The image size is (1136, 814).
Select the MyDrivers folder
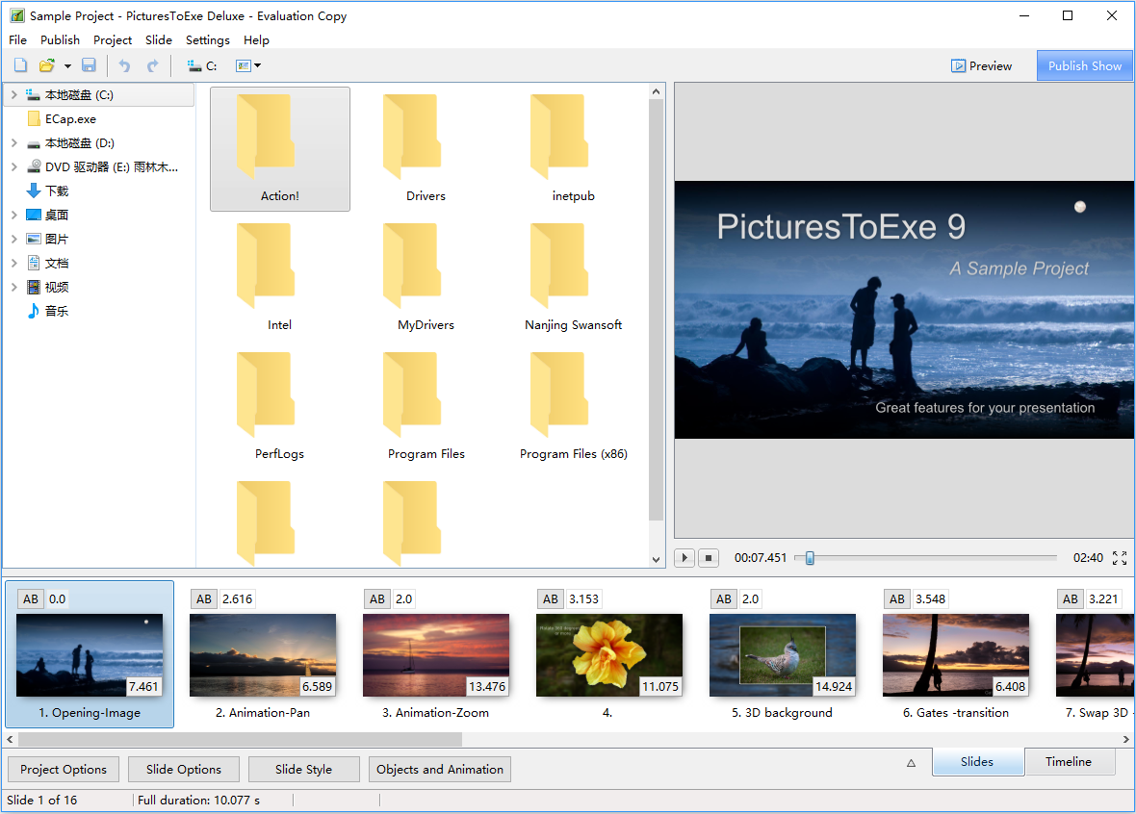pyautogui.click(x=426, y=278)
